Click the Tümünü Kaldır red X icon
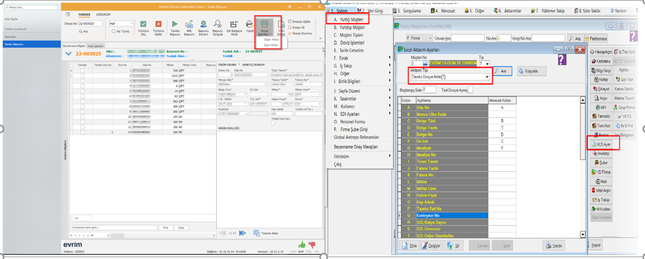Image resolution: width=645 pixels, height=259 pixels. [158, 24]
